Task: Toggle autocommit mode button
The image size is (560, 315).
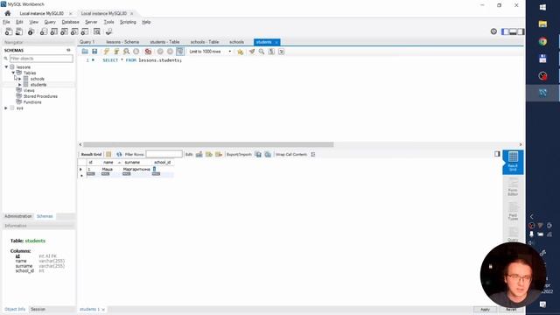Action: pos(180,52)
